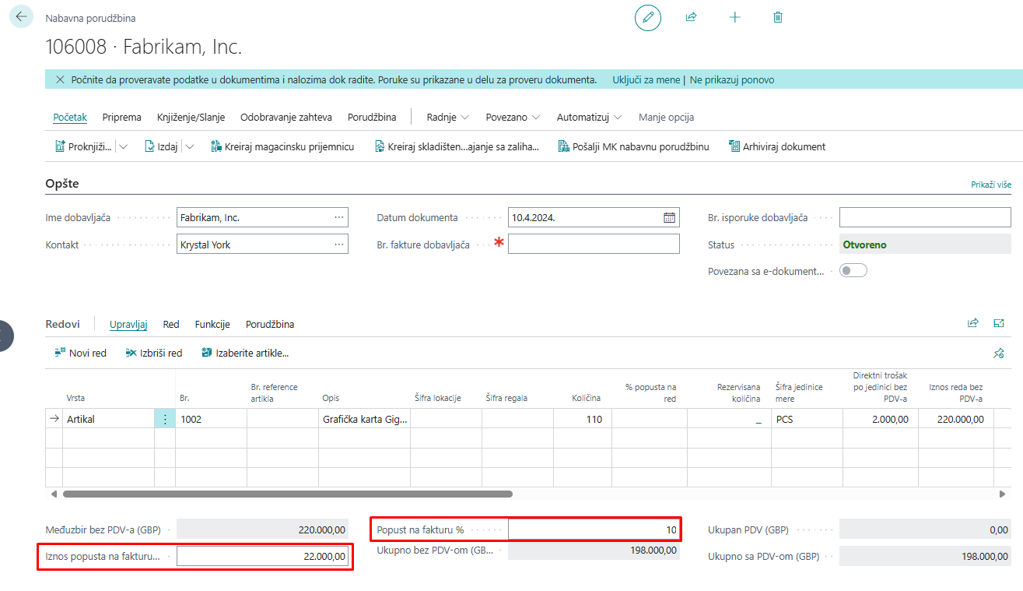The width and height of the screenshot is (1023, 591).
Task: Dismiss the notification bar with X
Action: click(60, 79)
